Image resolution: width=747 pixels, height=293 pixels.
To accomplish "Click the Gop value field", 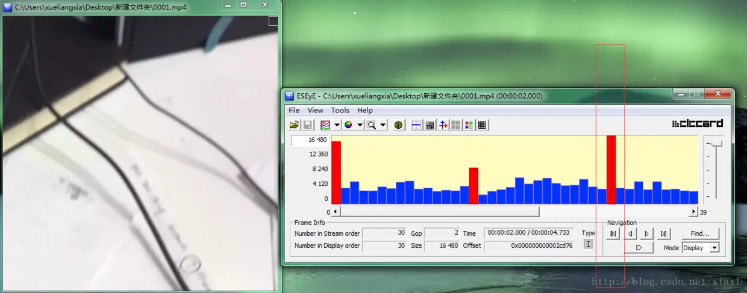I will pos(442,233).
